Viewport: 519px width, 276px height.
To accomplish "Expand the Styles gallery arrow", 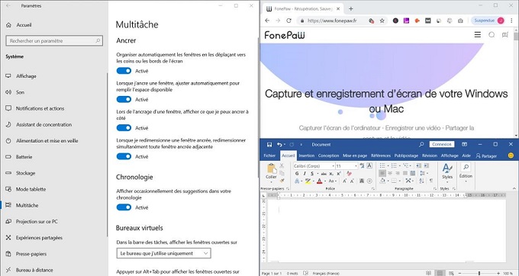I will [447, 182].
